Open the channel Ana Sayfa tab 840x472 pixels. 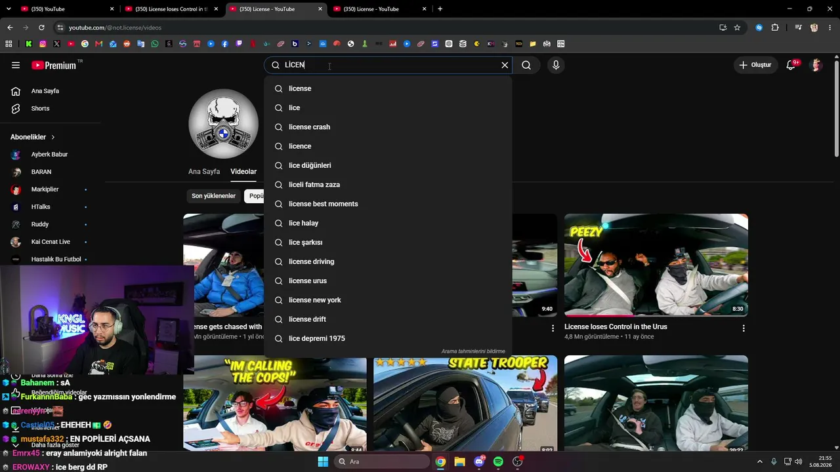point(204,172)
